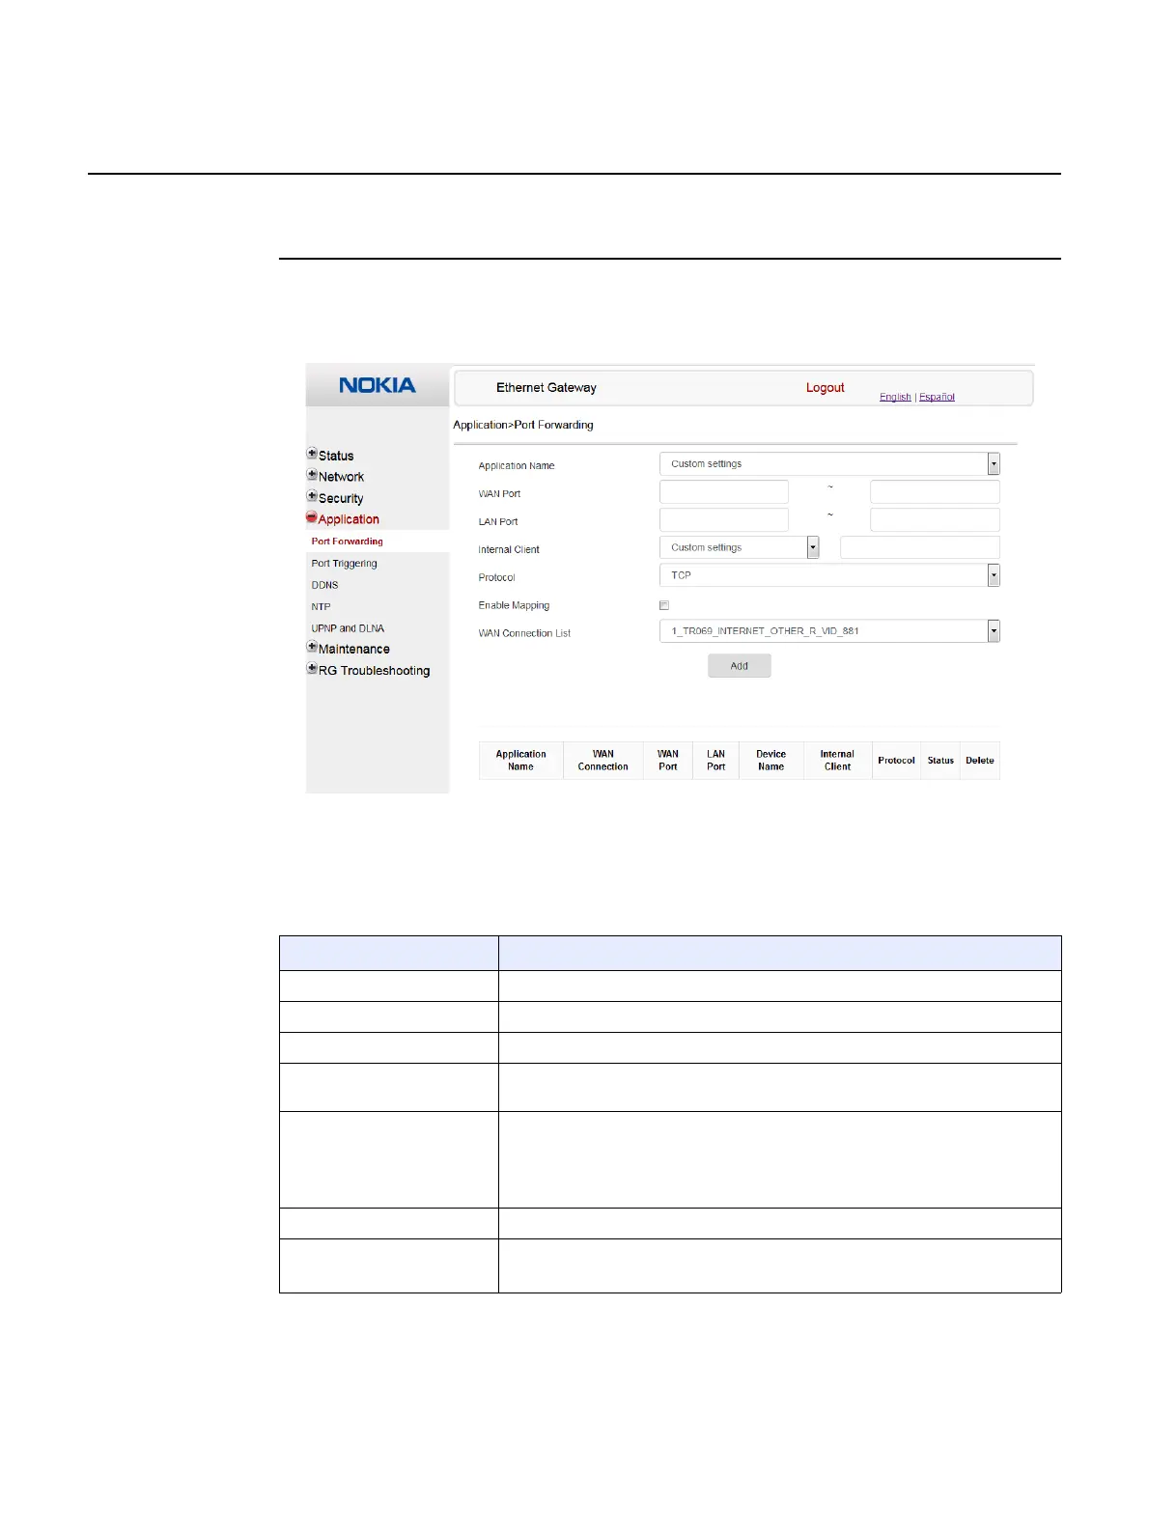Open the Protocol TCP dropdown
The image size is (1149, 1529).
pyautogui.click(x=829, y=575)
